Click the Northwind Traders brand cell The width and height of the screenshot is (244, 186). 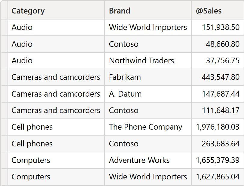click(148, 61)
